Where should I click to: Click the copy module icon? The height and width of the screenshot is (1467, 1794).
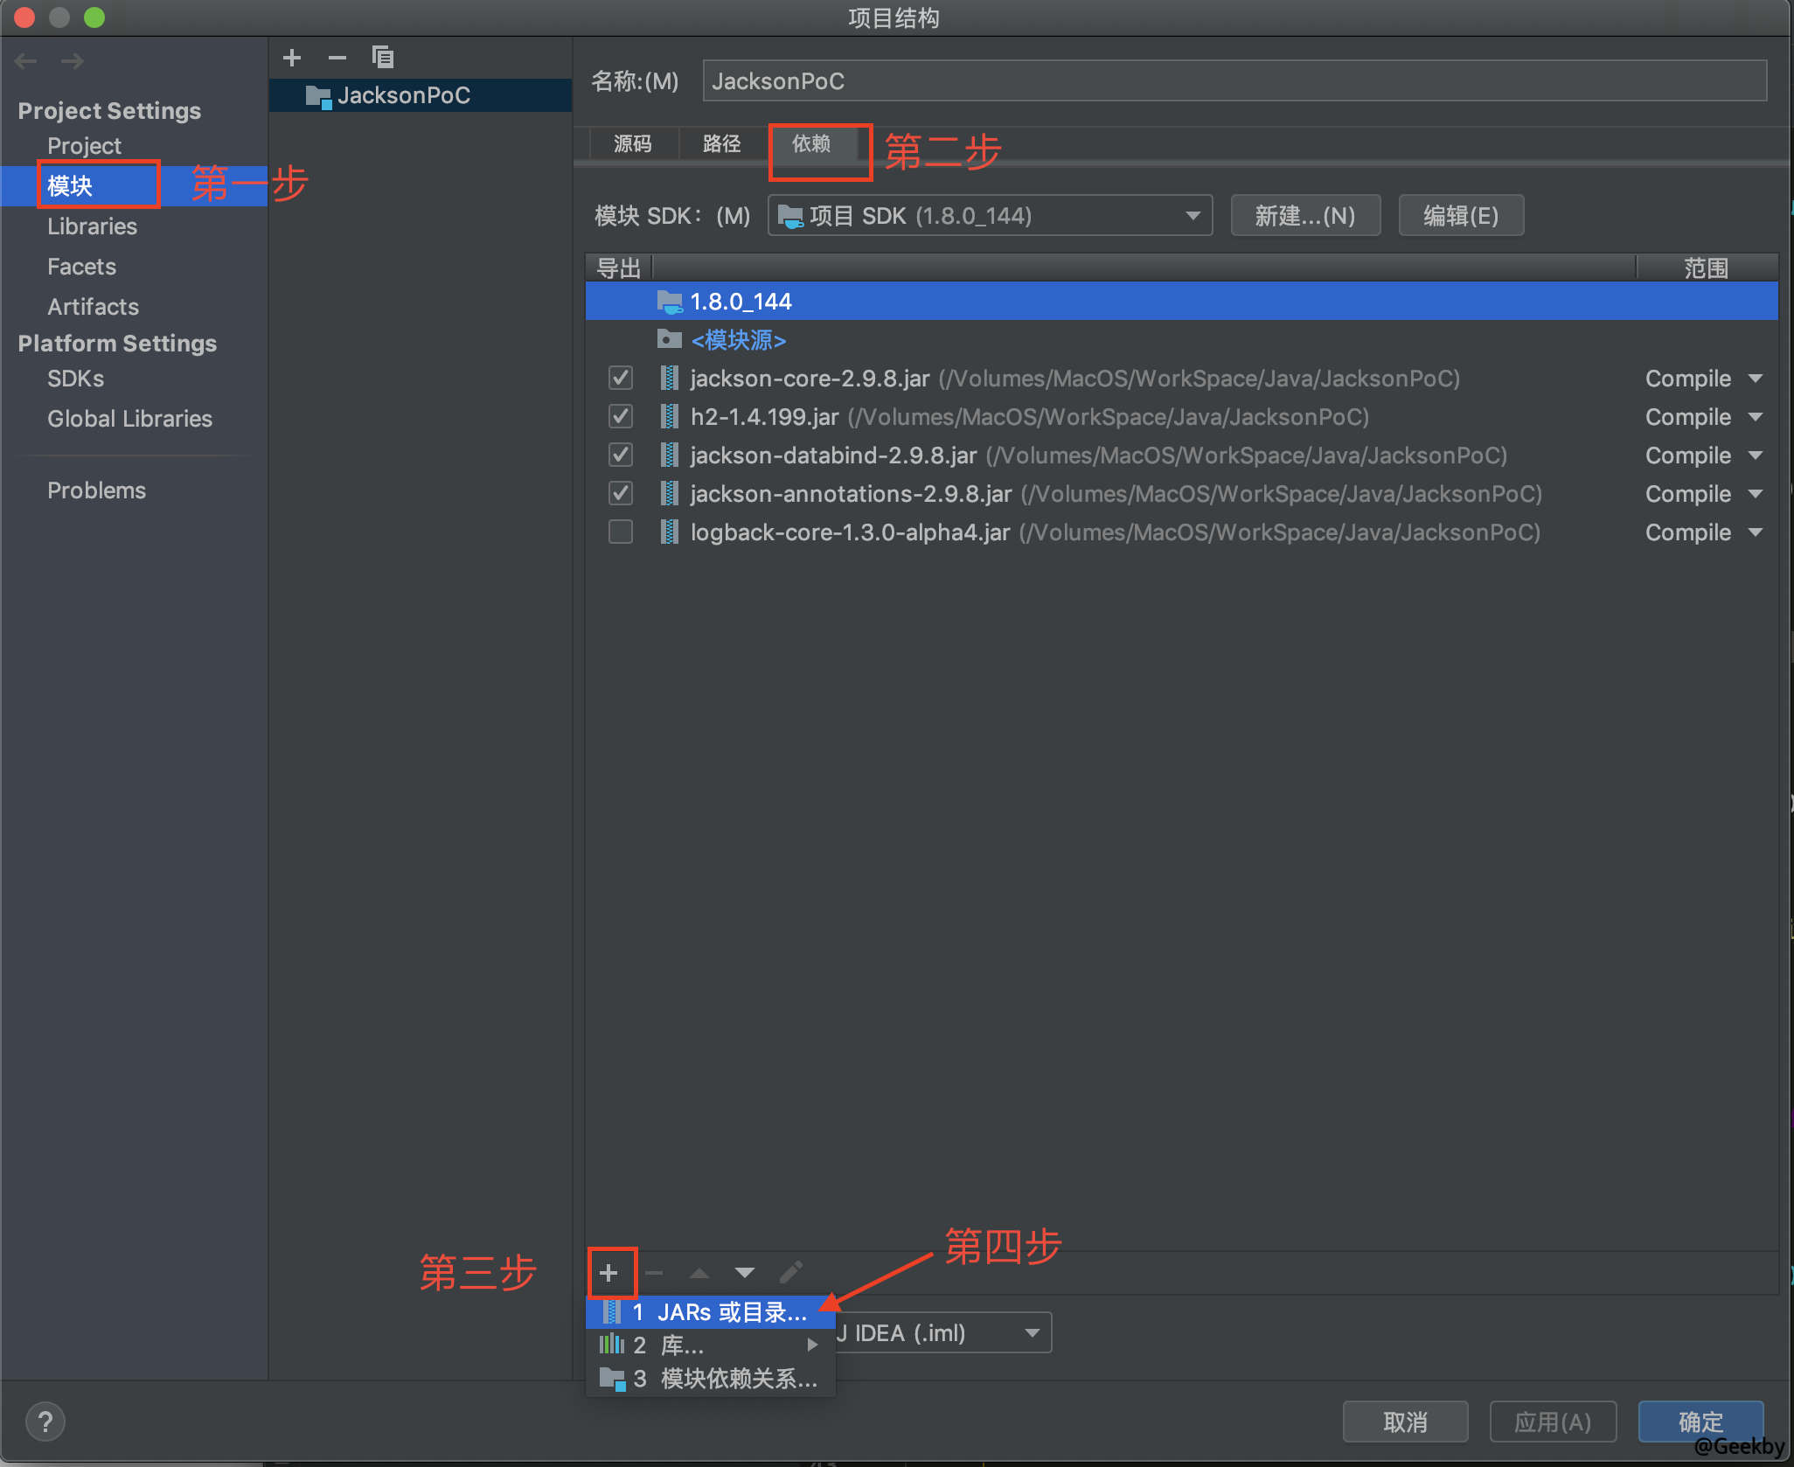pyautogui.click(x=383, y=58)
